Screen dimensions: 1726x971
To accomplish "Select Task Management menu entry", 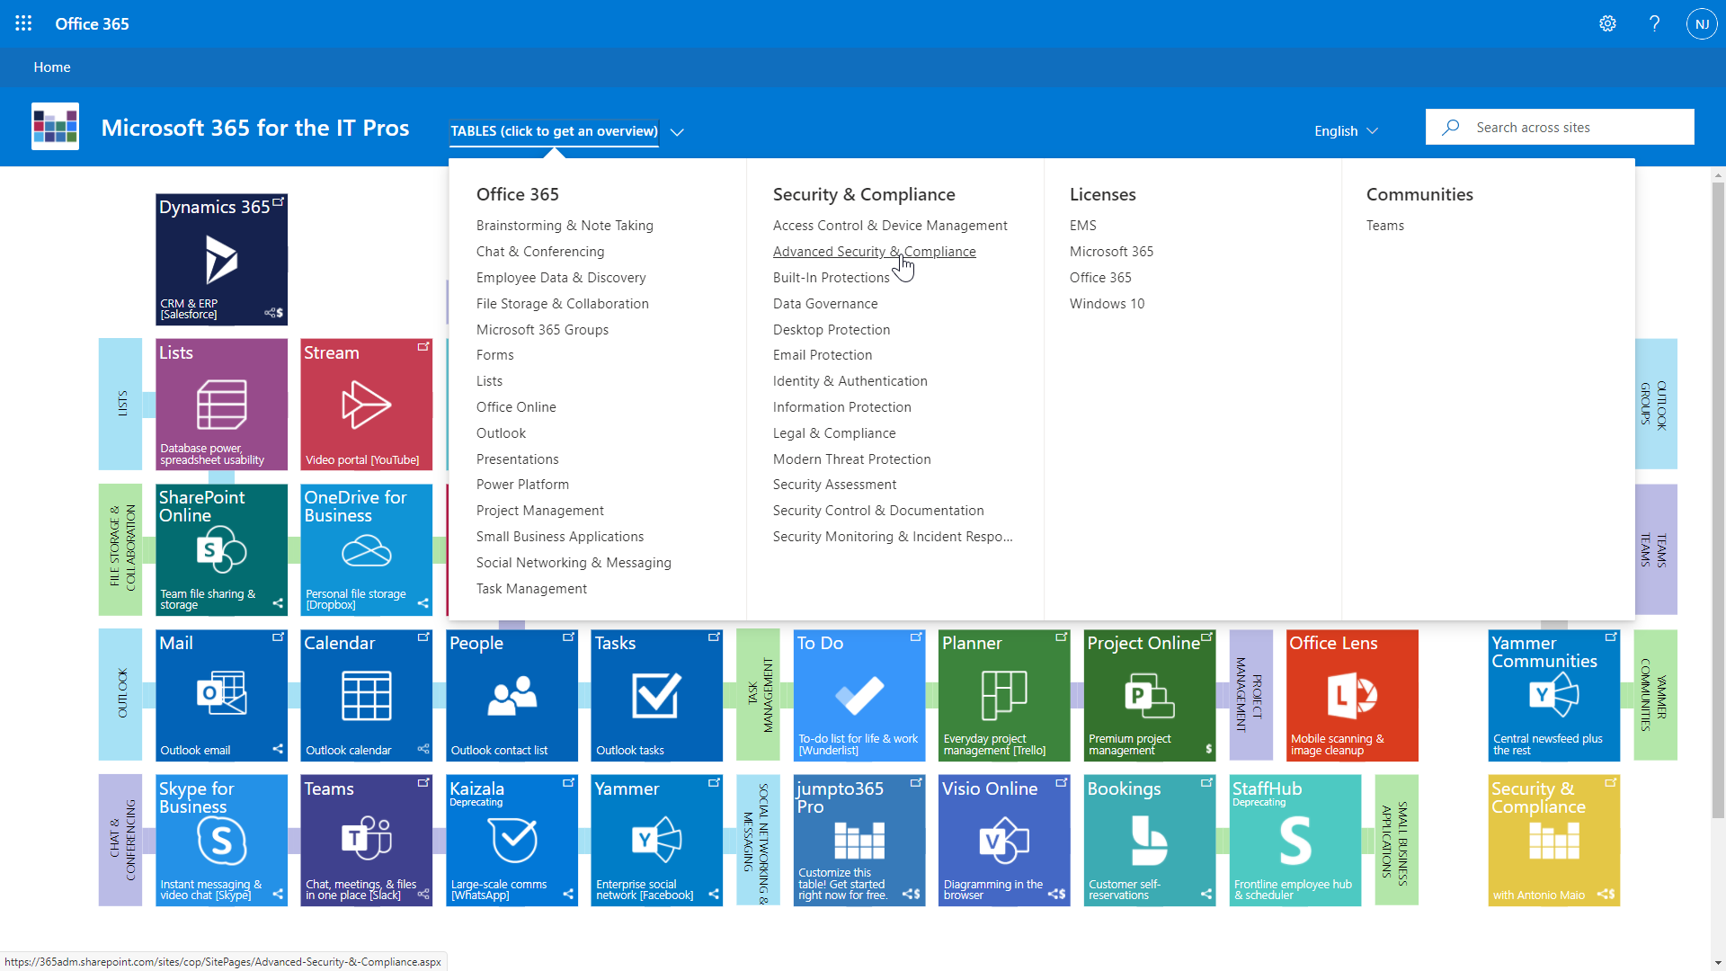I will [x=531, y=589].
